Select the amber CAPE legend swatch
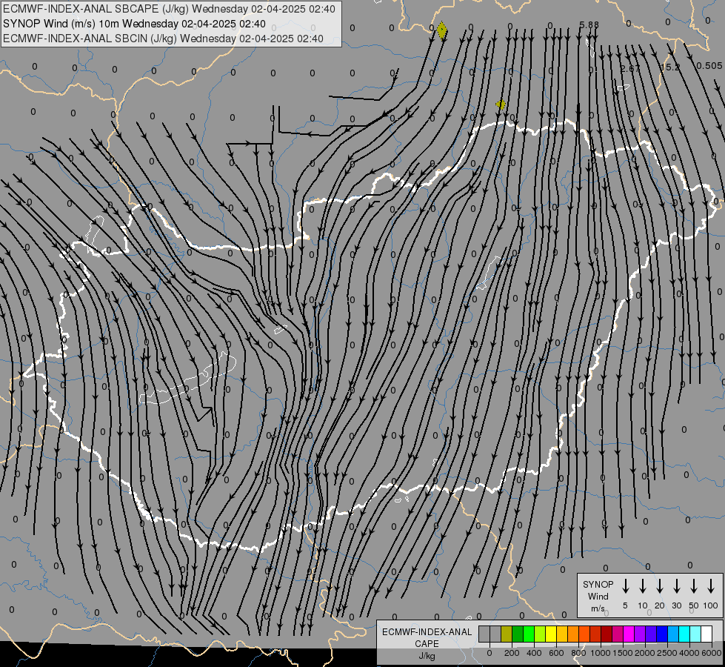725x667 pixels. (562, 634)
